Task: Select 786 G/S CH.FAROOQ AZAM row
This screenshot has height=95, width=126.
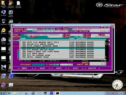Action: click(63, 55)
